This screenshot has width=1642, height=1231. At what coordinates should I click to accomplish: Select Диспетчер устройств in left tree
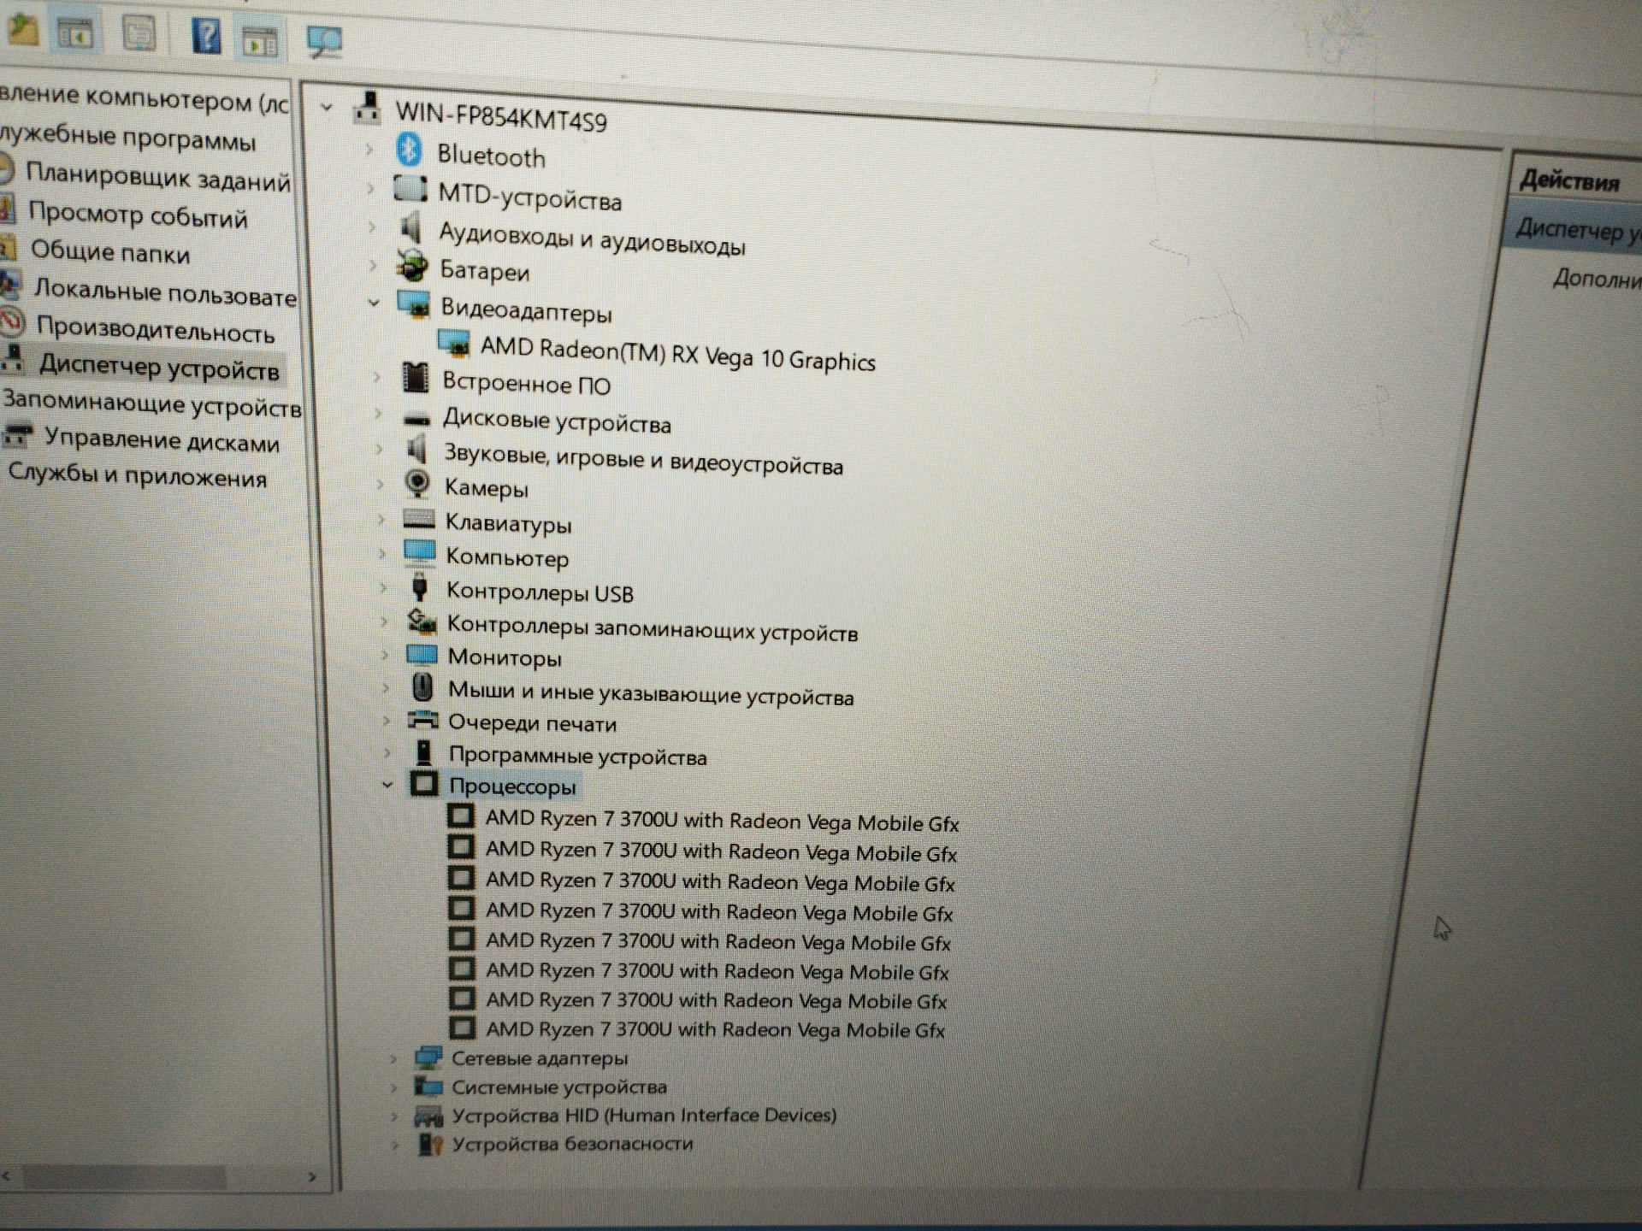click(x=159, y=367)
